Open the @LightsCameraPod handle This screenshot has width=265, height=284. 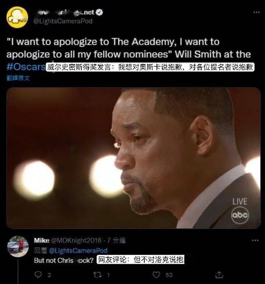pos(63,21)
